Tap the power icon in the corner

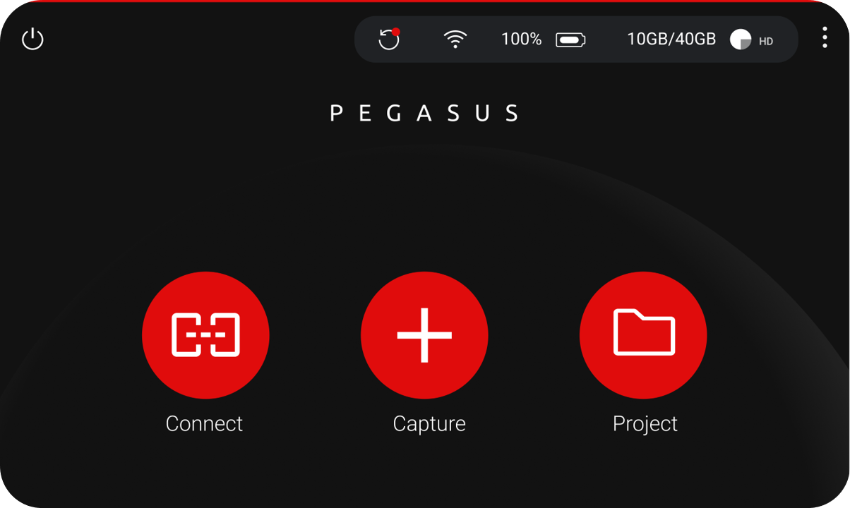pyautogui.click(x=32, y=40)
